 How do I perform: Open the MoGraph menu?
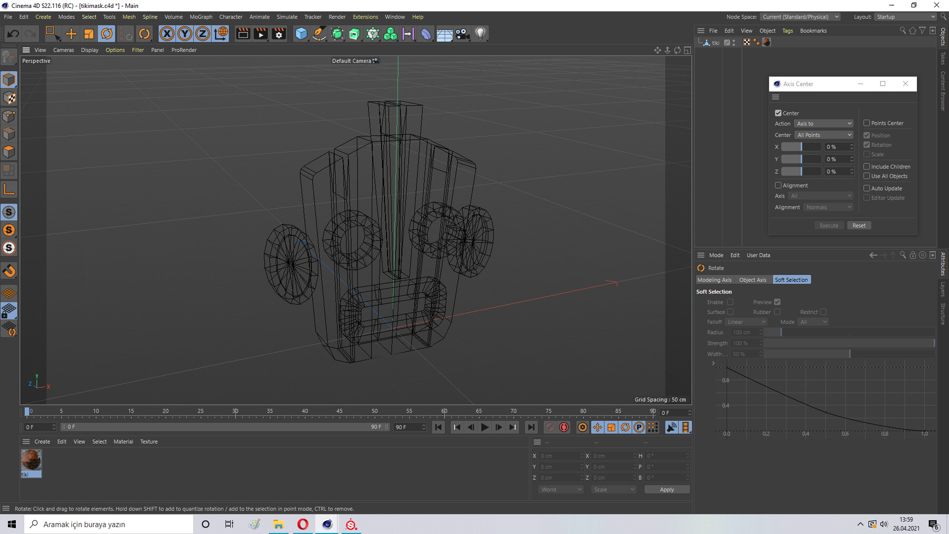coord(201,17)
